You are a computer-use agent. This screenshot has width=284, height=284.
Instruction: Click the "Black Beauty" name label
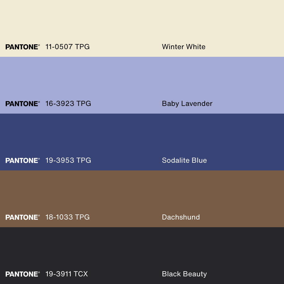click(184, 274)
